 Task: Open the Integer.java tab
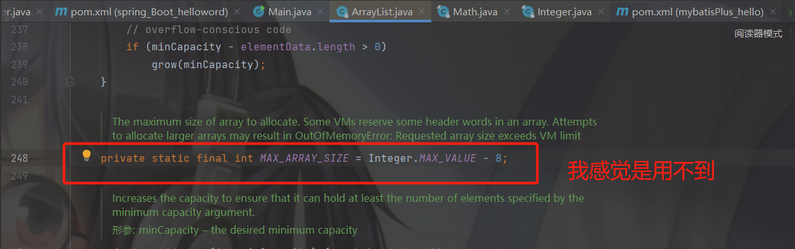[563, 12]
